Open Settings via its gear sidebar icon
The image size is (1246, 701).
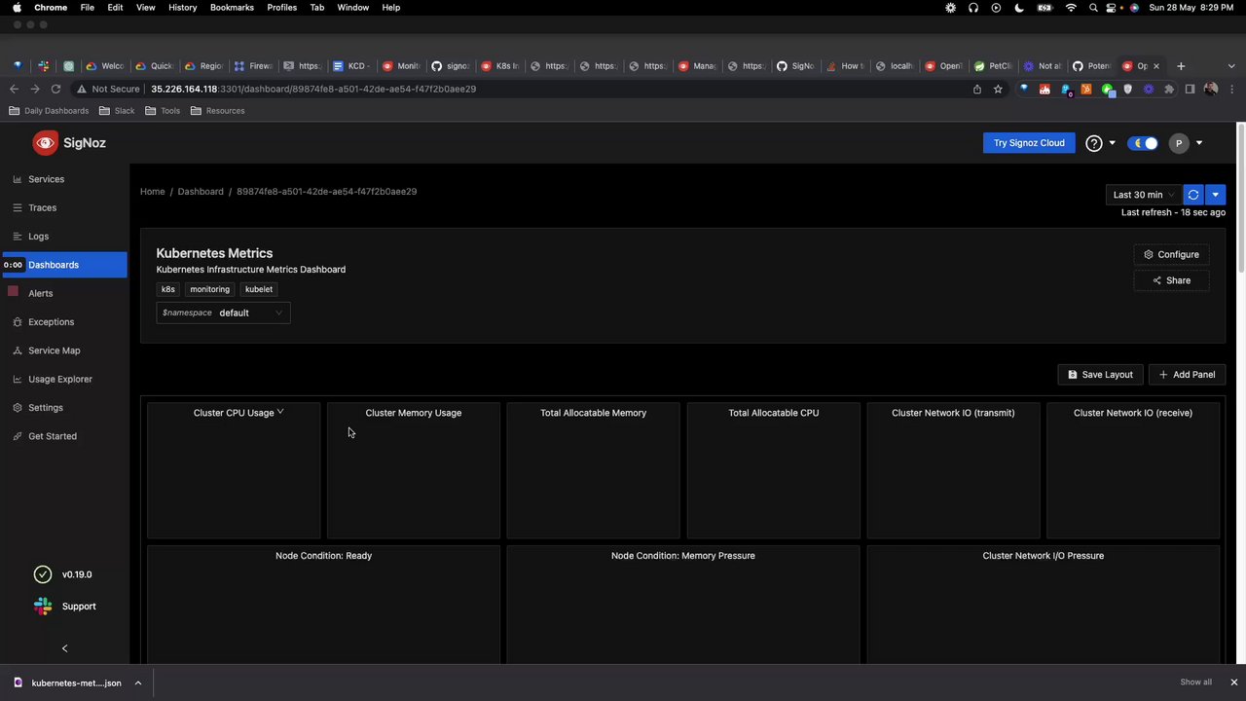click(x=17, y=408)
